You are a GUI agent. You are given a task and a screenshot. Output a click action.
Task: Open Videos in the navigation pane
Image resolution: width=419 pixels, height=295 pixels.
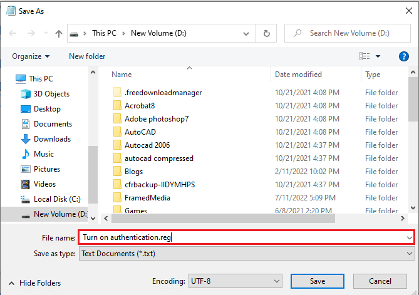click(x=44, y=184)
